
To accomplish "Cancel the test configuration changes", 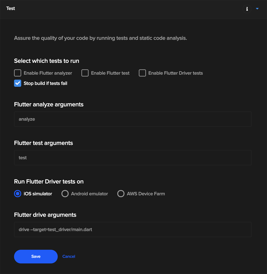I will point(69,256).
